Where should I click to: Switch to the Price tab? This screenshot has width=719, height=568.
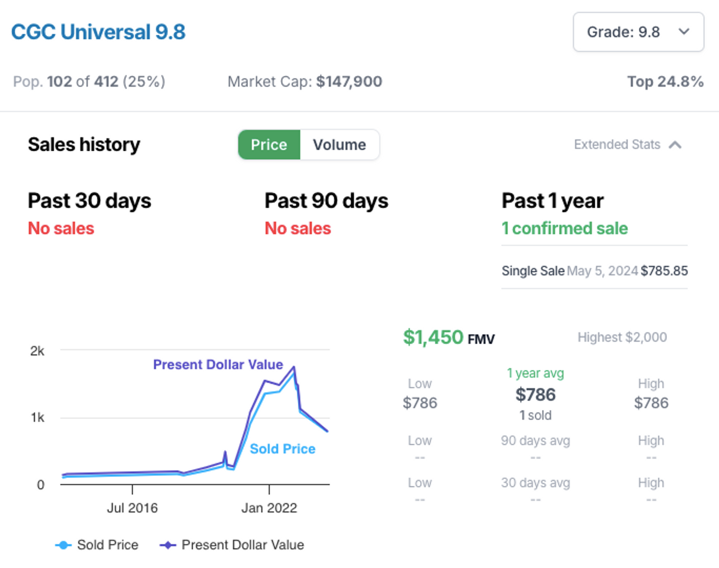(x=269, y=145)
